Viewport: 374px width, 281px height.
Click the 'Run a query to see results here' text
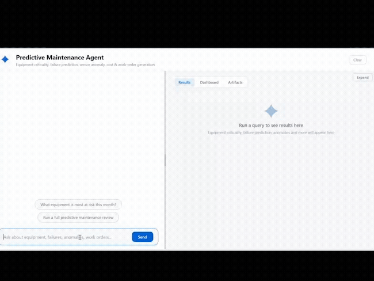coord(271,126)
